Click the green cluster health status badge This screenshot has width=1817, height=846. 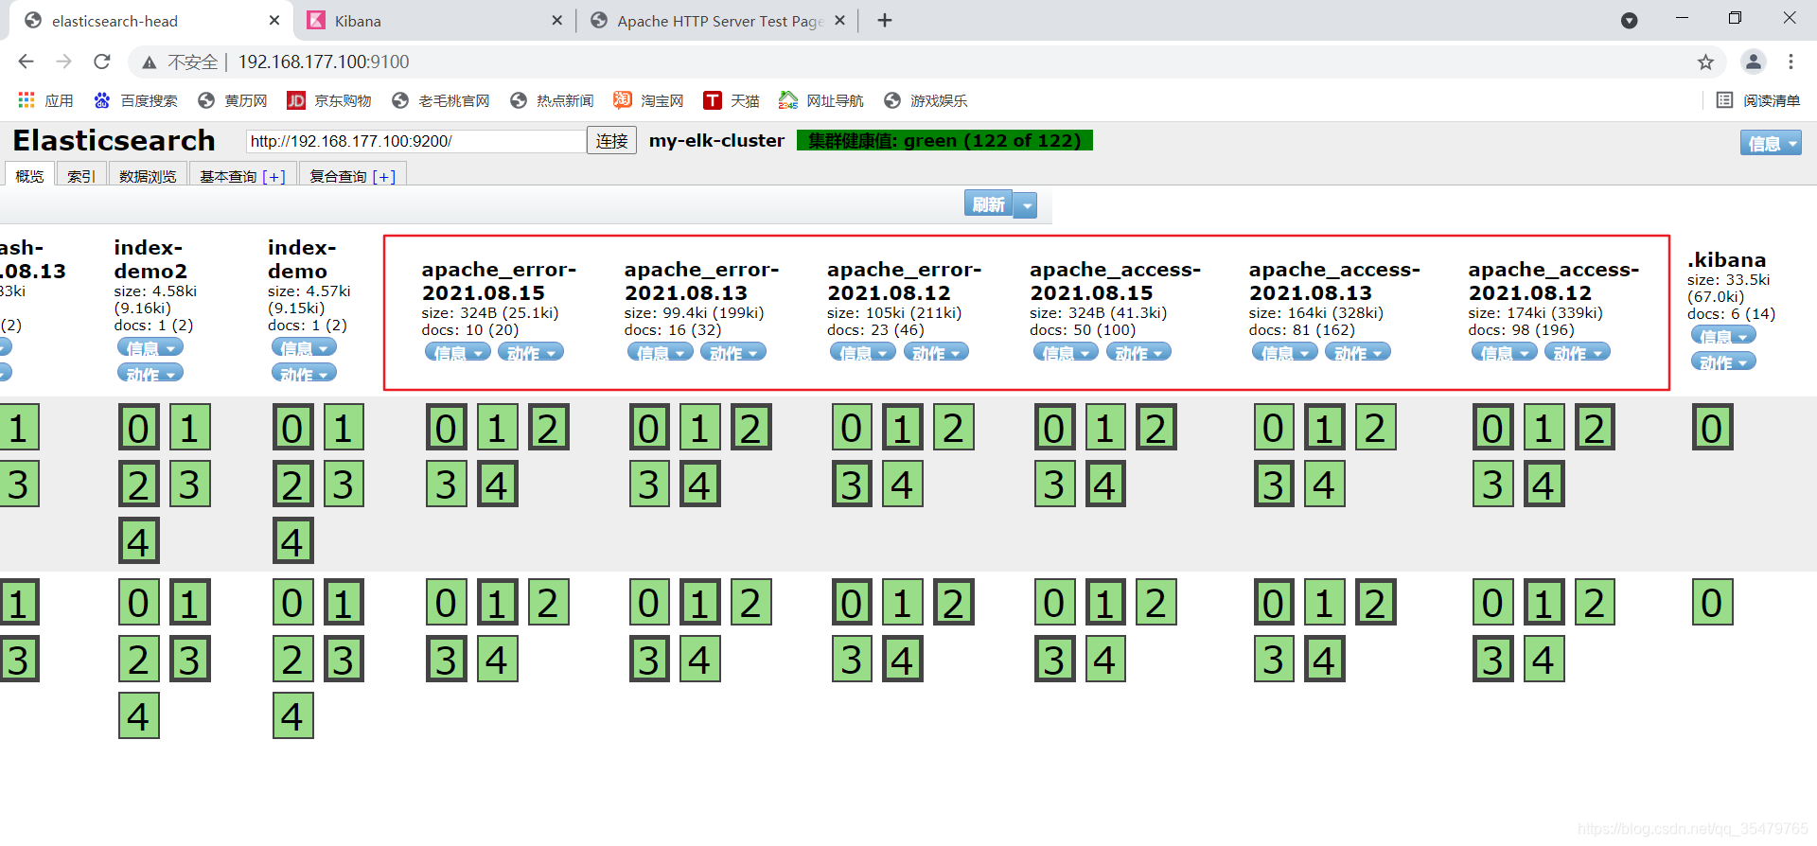[944, 140]
